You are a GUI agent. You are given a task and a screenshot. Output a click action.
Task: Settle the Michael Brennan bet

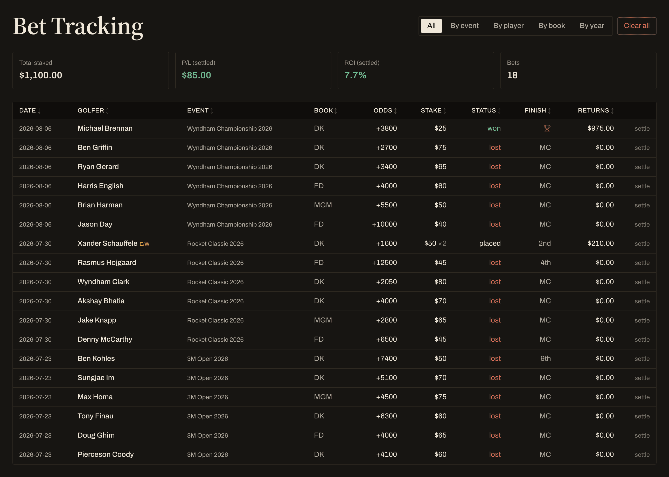click(x=642, y=129)
